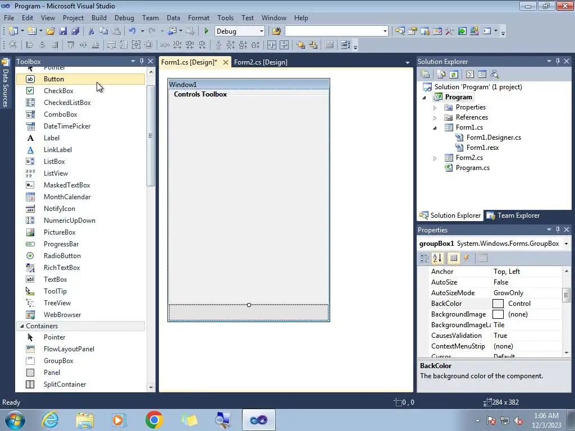Save the current file with the floppy icon
The width and height of the screenshot is (575, 431).
63,31
